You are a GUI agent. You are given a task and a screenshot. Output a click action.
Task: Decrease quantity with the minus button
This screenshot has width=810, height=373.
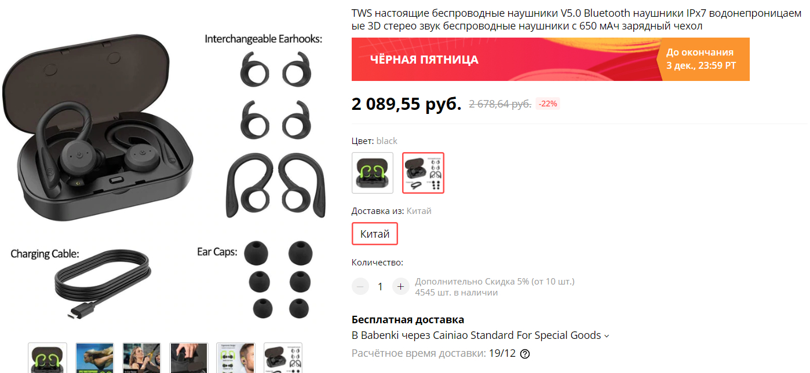(360, 286)
